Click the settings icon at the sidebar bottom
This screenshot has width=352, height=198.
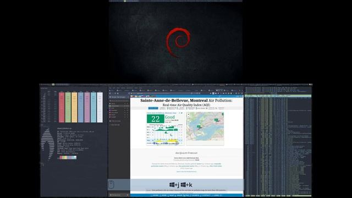tap(127, 195)
